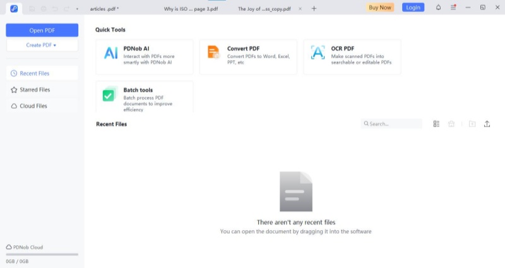Click the green Batch tools checkmark icon
The height and width of the screenshot is (268, 505).
tap(109, 94)
